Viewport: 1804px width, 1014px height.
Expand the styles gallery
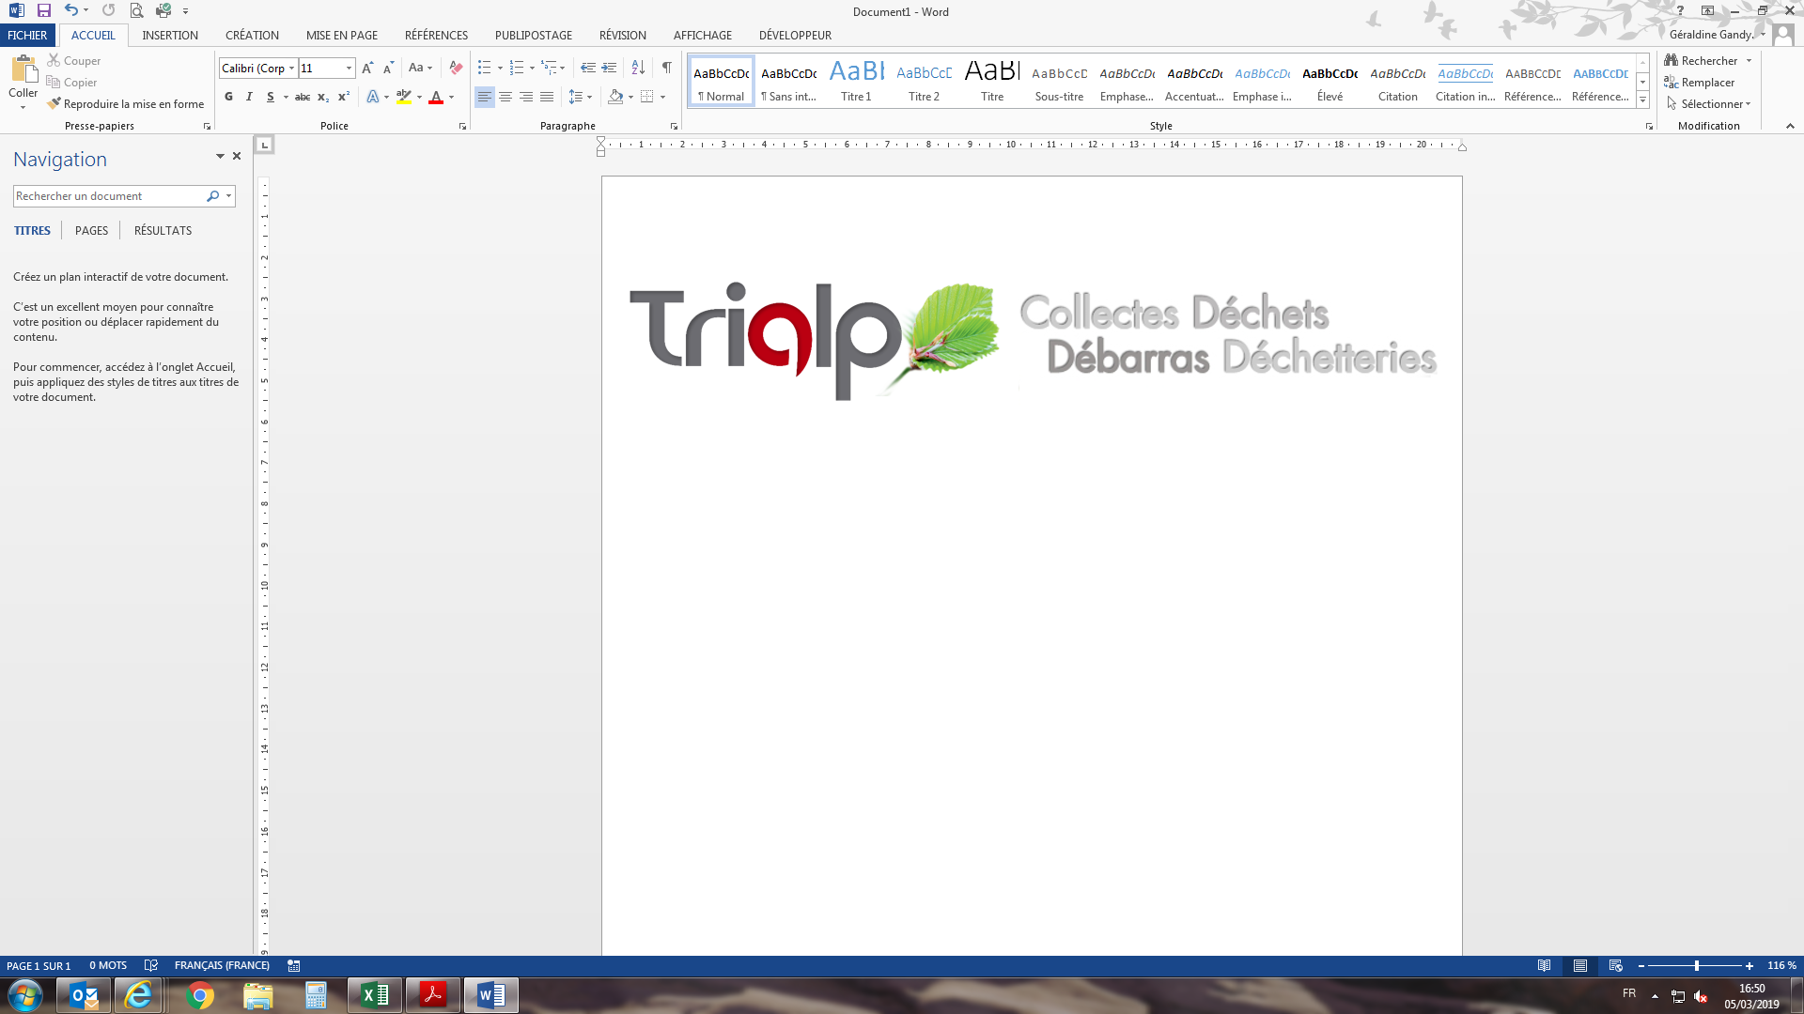(1642, 100)
